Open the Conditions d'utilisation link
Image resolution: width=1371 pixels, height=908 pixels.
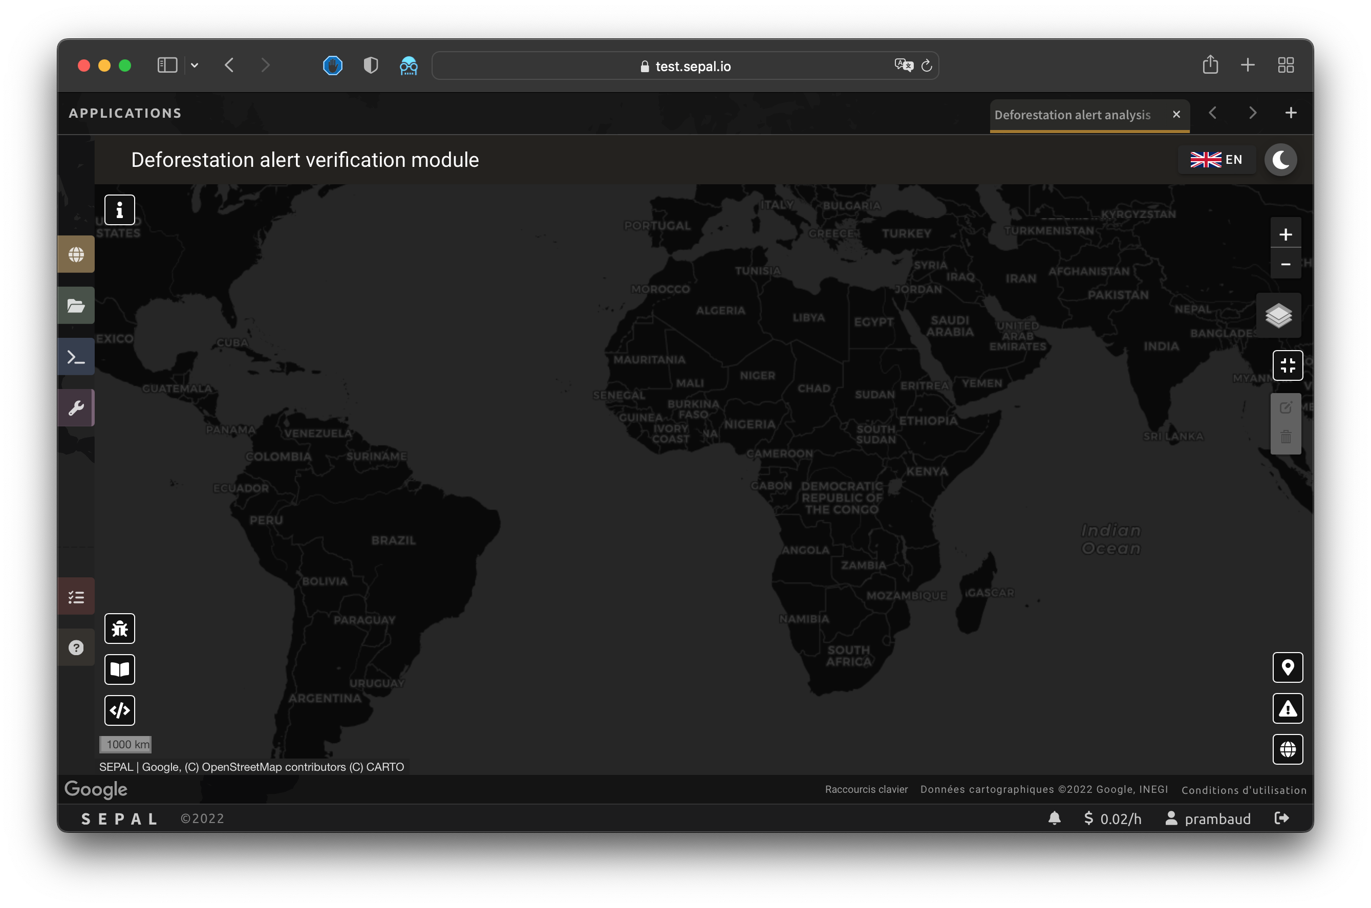1244,790
